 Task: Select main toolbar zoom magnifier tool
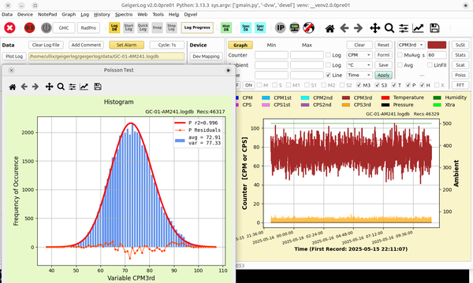(389, 28)
